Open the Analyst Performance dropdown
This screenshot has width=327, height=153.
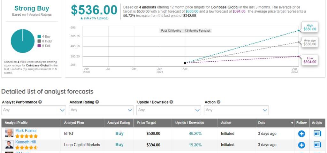coord(34,110)
